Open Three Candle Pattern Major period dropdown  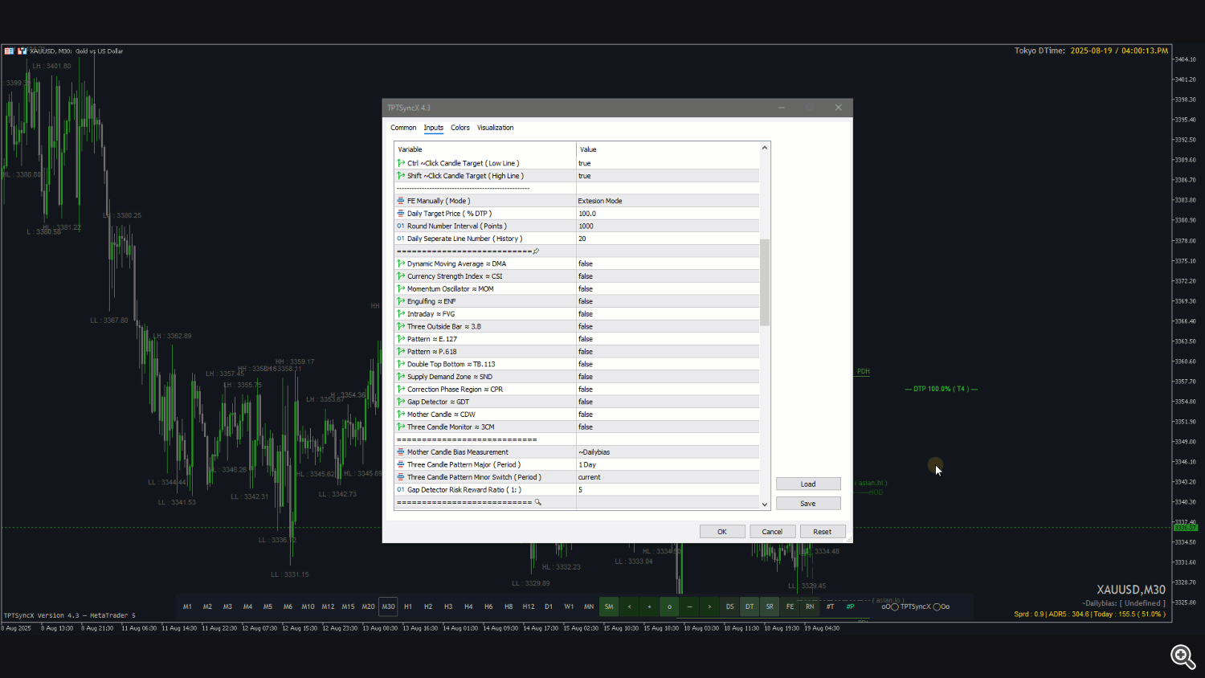coord(667,464)
